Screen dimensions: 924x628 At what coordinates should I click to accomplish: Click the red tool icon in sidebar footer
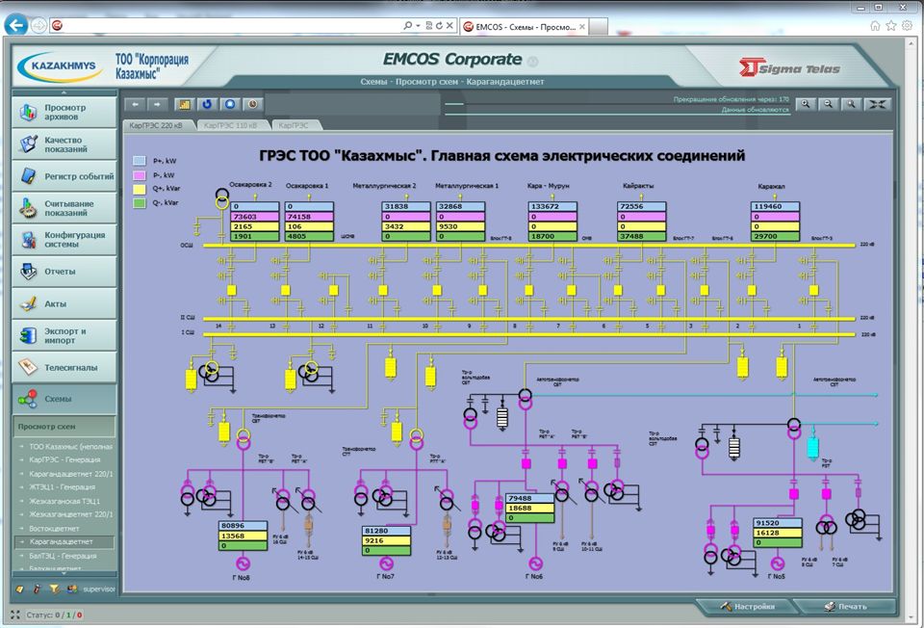point(37,589)
